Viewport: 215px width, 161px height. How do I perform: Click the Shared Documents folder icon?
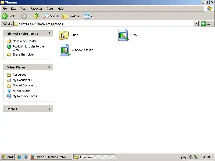tap(9, 86)
